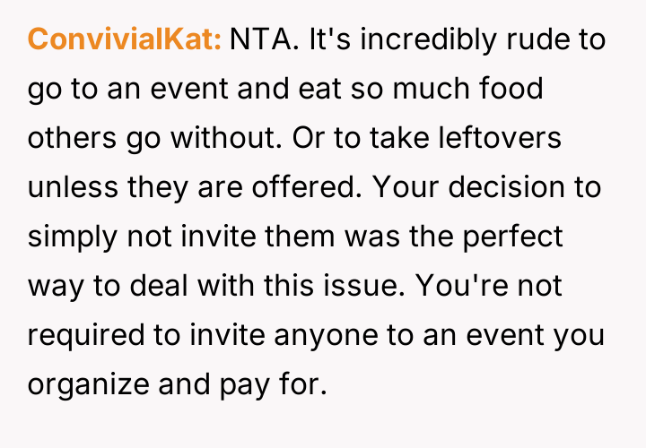
Task: Click the ConvivialKat username link
Action: tap(125, 40)
